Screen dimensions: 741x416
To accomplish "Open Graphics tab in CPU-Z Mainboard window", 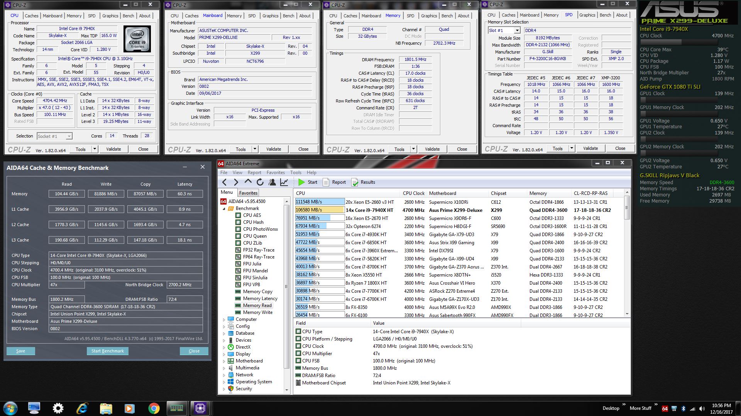I will pos(271,16).
